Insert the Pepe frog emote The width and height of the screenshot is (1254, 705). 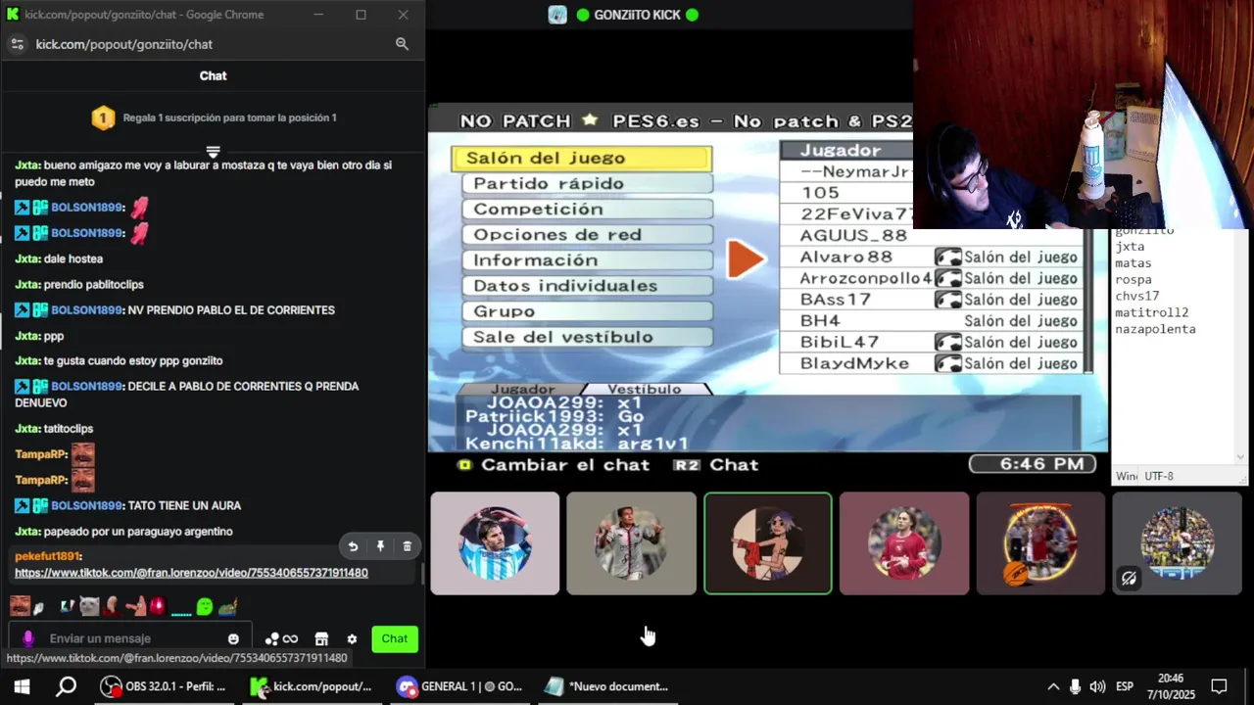pos(227,606)
